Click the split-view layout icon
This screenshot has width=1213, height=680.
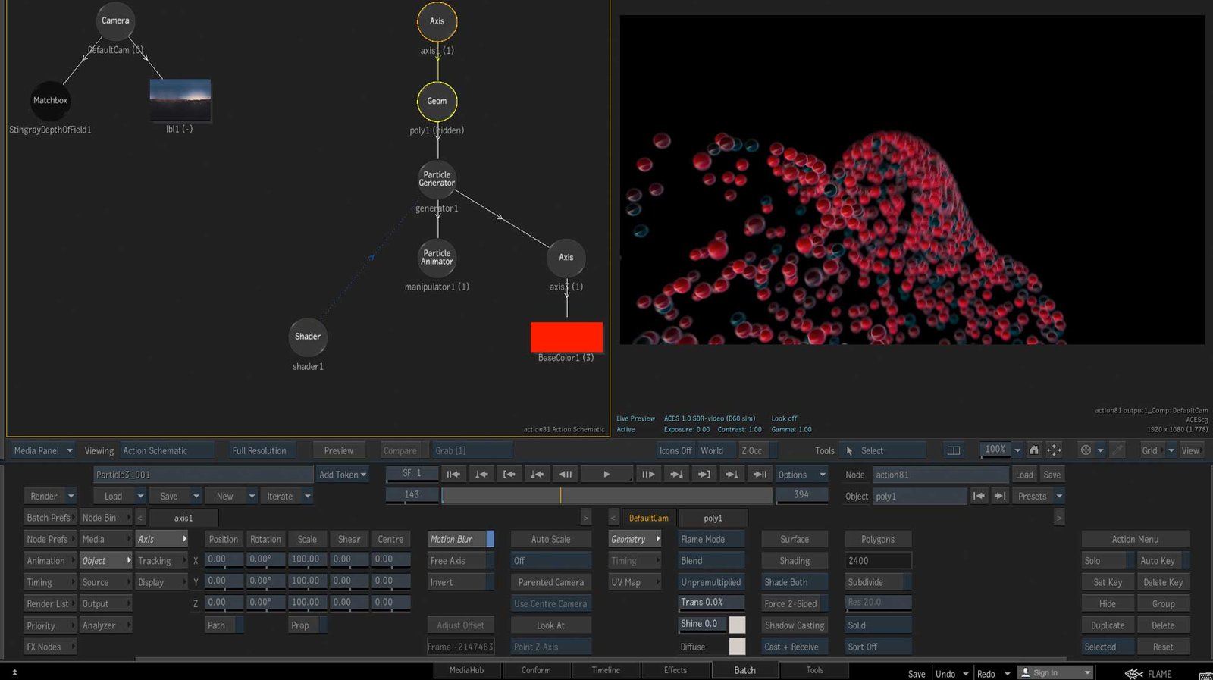(953, 450)
